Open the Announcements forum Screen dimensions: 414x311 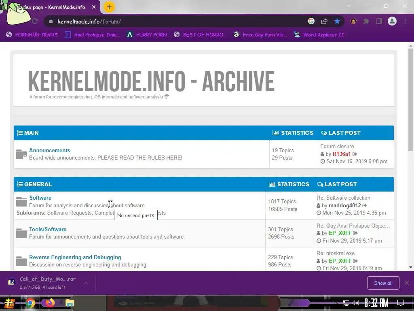tap(50, 150)
